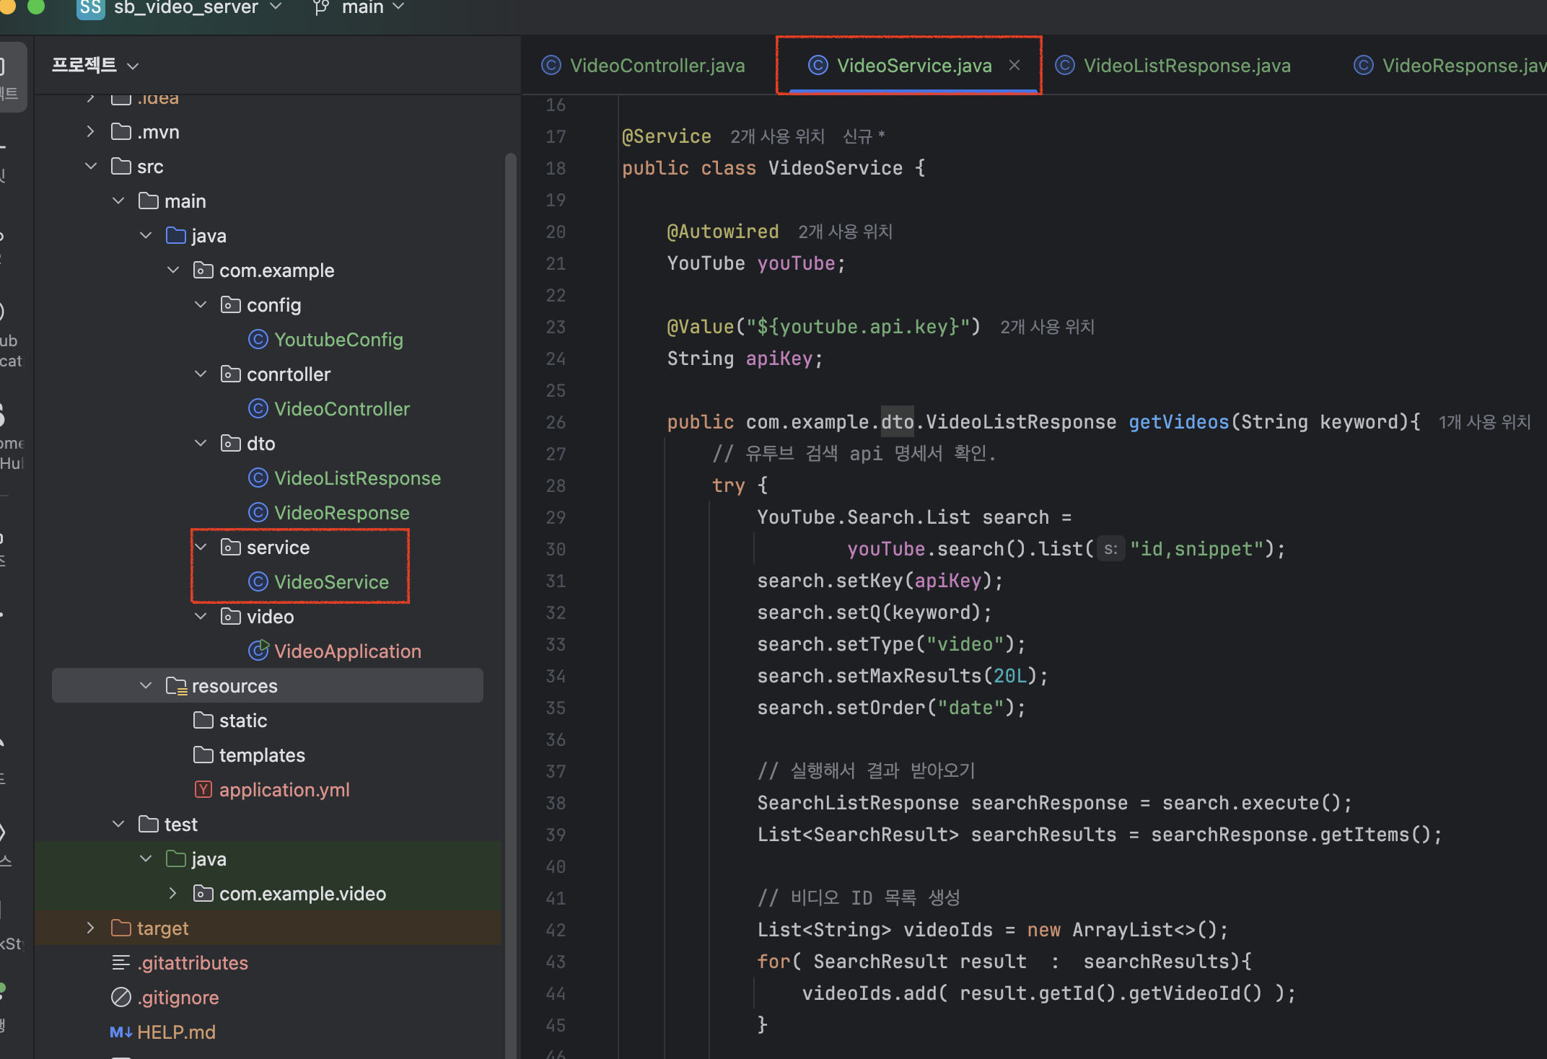Viewport: 1547px width, 1059px height.
Task: Open the sb_video_server project dropdown
Action: point(196,7)
